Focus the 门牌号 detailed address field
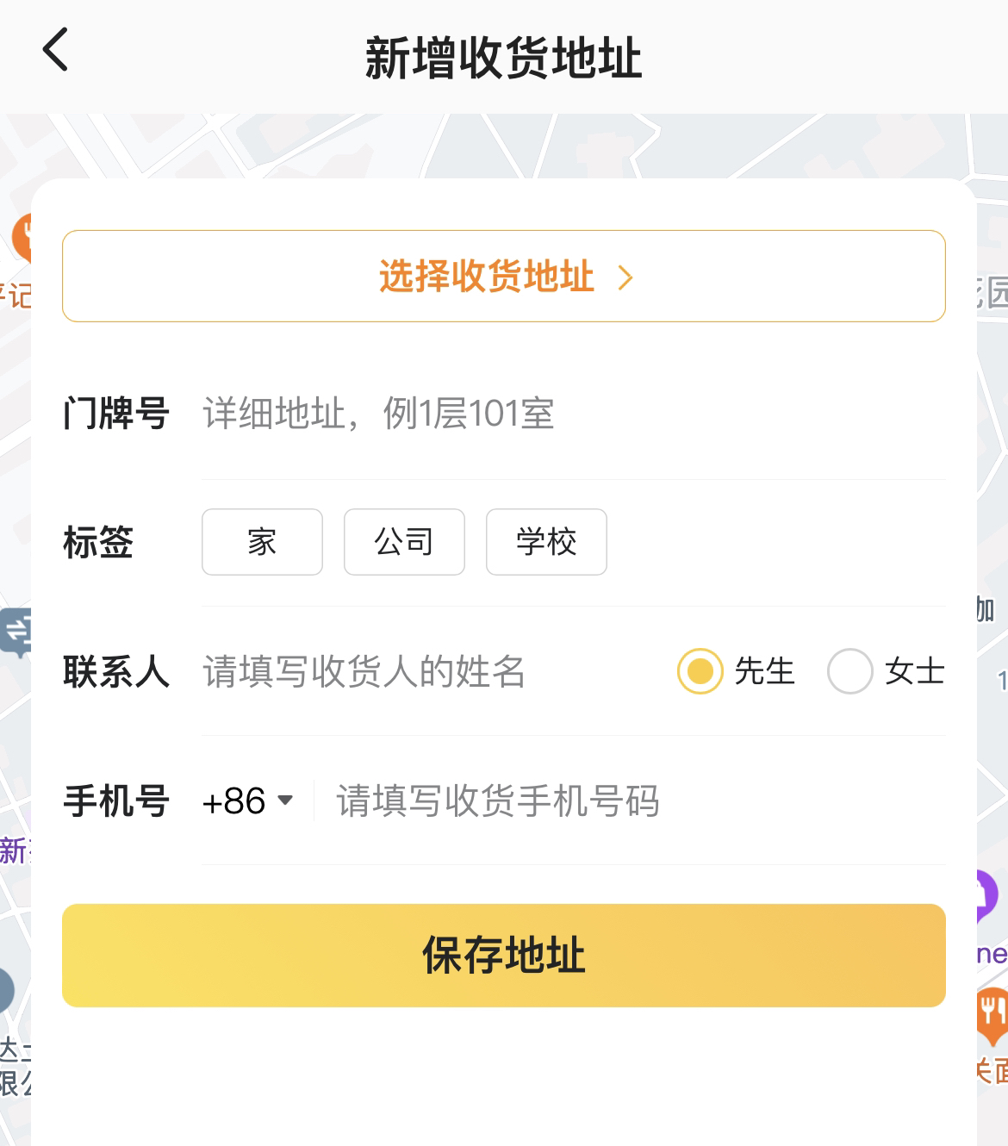Screen dimensions: 1008x1146 [569, 414]
